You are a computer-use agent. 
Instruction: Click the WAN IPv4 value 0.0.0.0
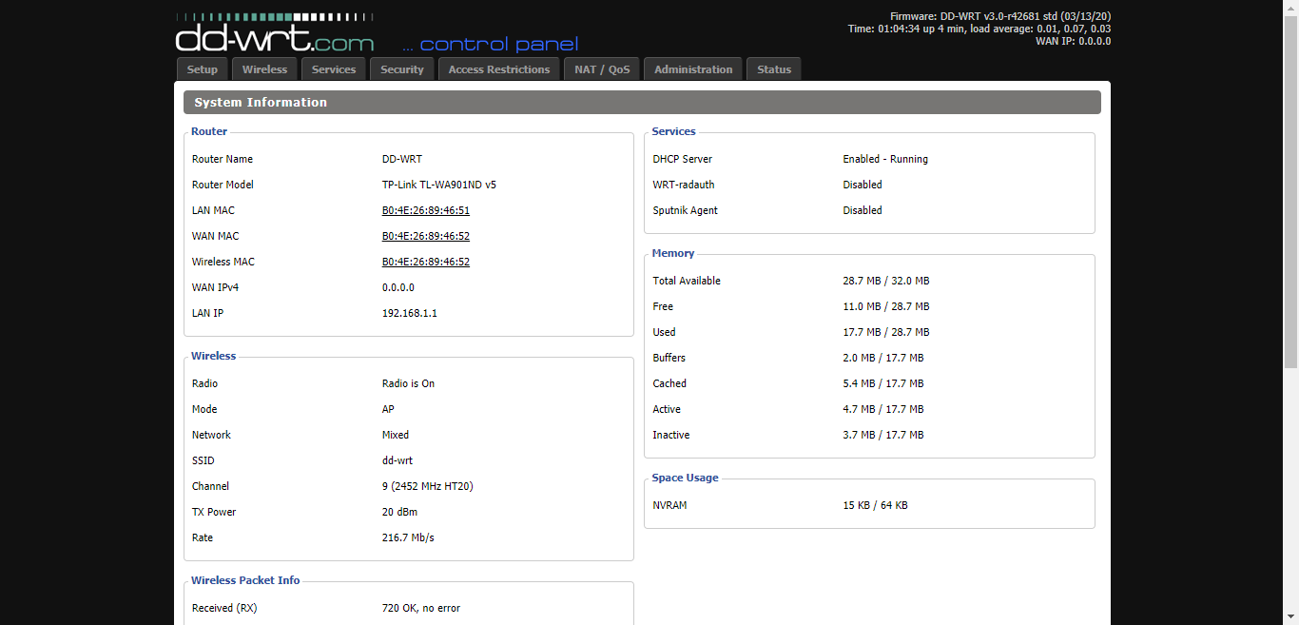tap(398, 287)
